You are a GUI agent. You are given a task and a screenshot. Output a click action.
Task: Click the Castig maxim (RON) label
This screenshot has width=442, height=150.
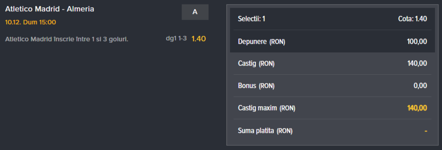point(267,108)
